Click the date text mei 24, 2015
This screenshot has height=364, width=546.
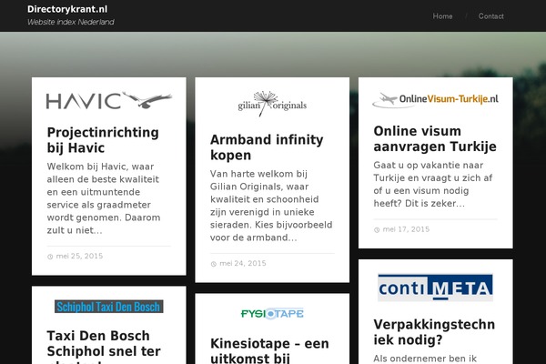[243, 263]
